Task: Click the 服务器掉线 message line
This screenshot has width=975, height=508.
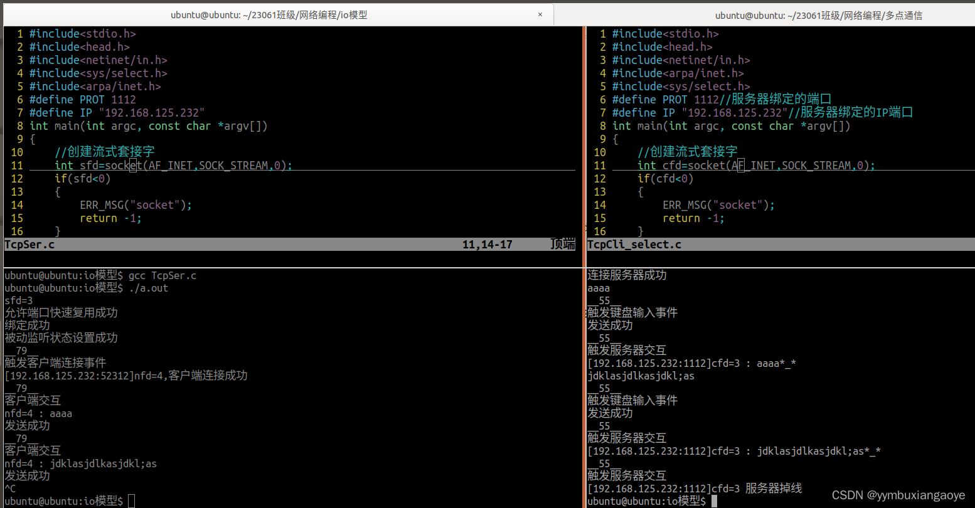Action: [x=695, y=489]
